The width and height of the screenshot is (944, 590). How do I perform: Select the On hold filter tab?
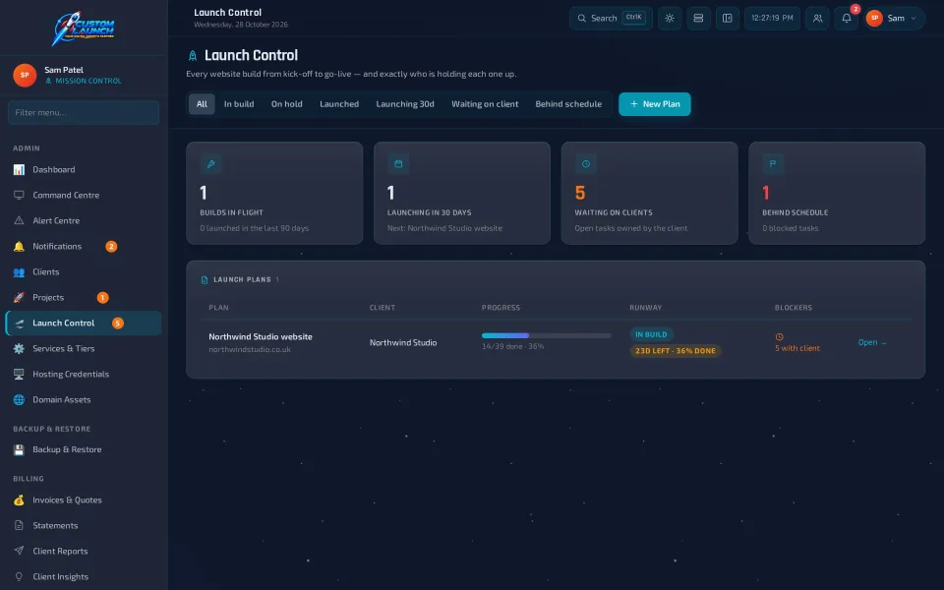(286, 104)
